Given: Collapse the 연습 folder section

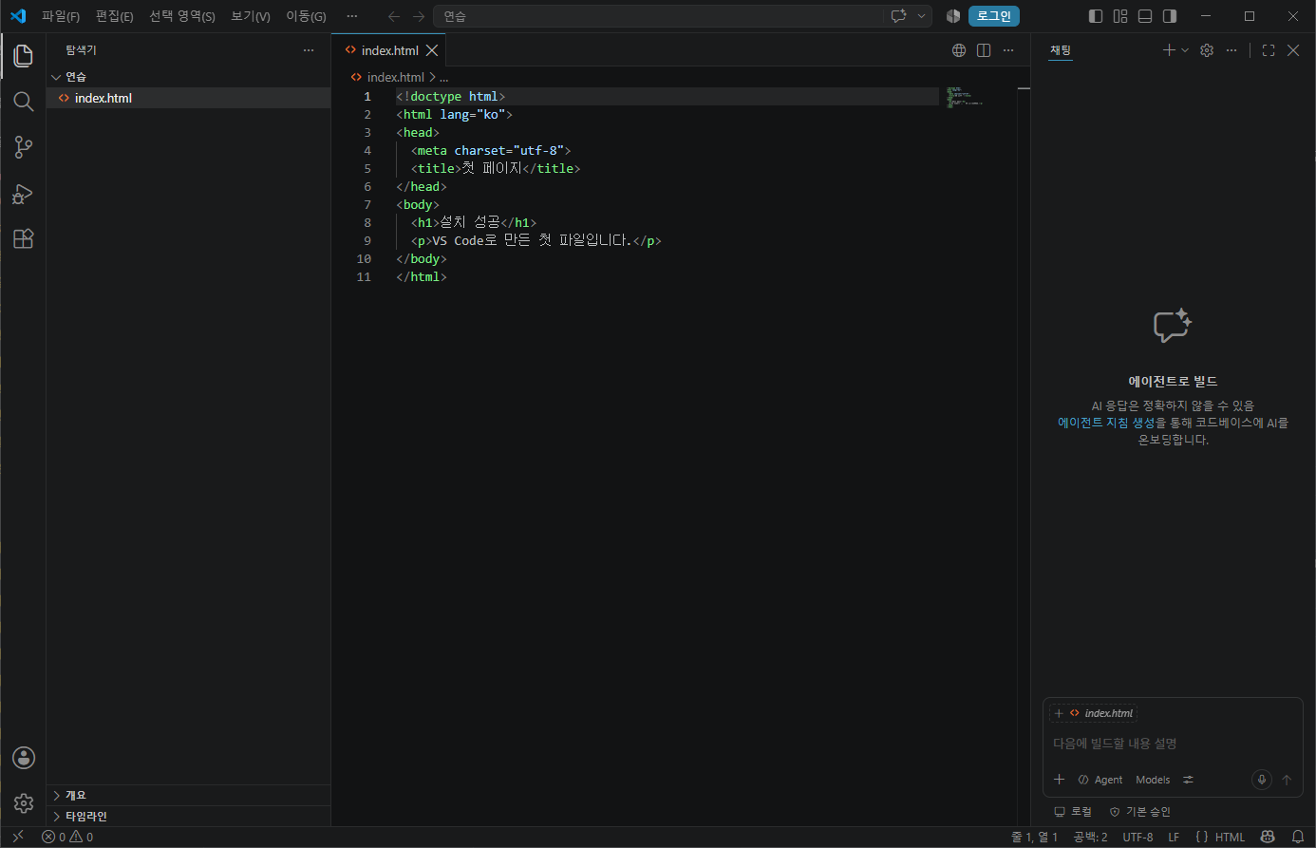Looking at the screenshot, I should point(188,77).
